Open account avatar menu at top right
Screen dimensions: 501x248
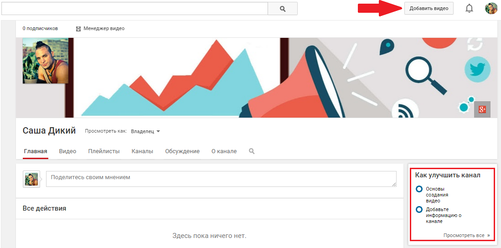[x=491, y=8]
